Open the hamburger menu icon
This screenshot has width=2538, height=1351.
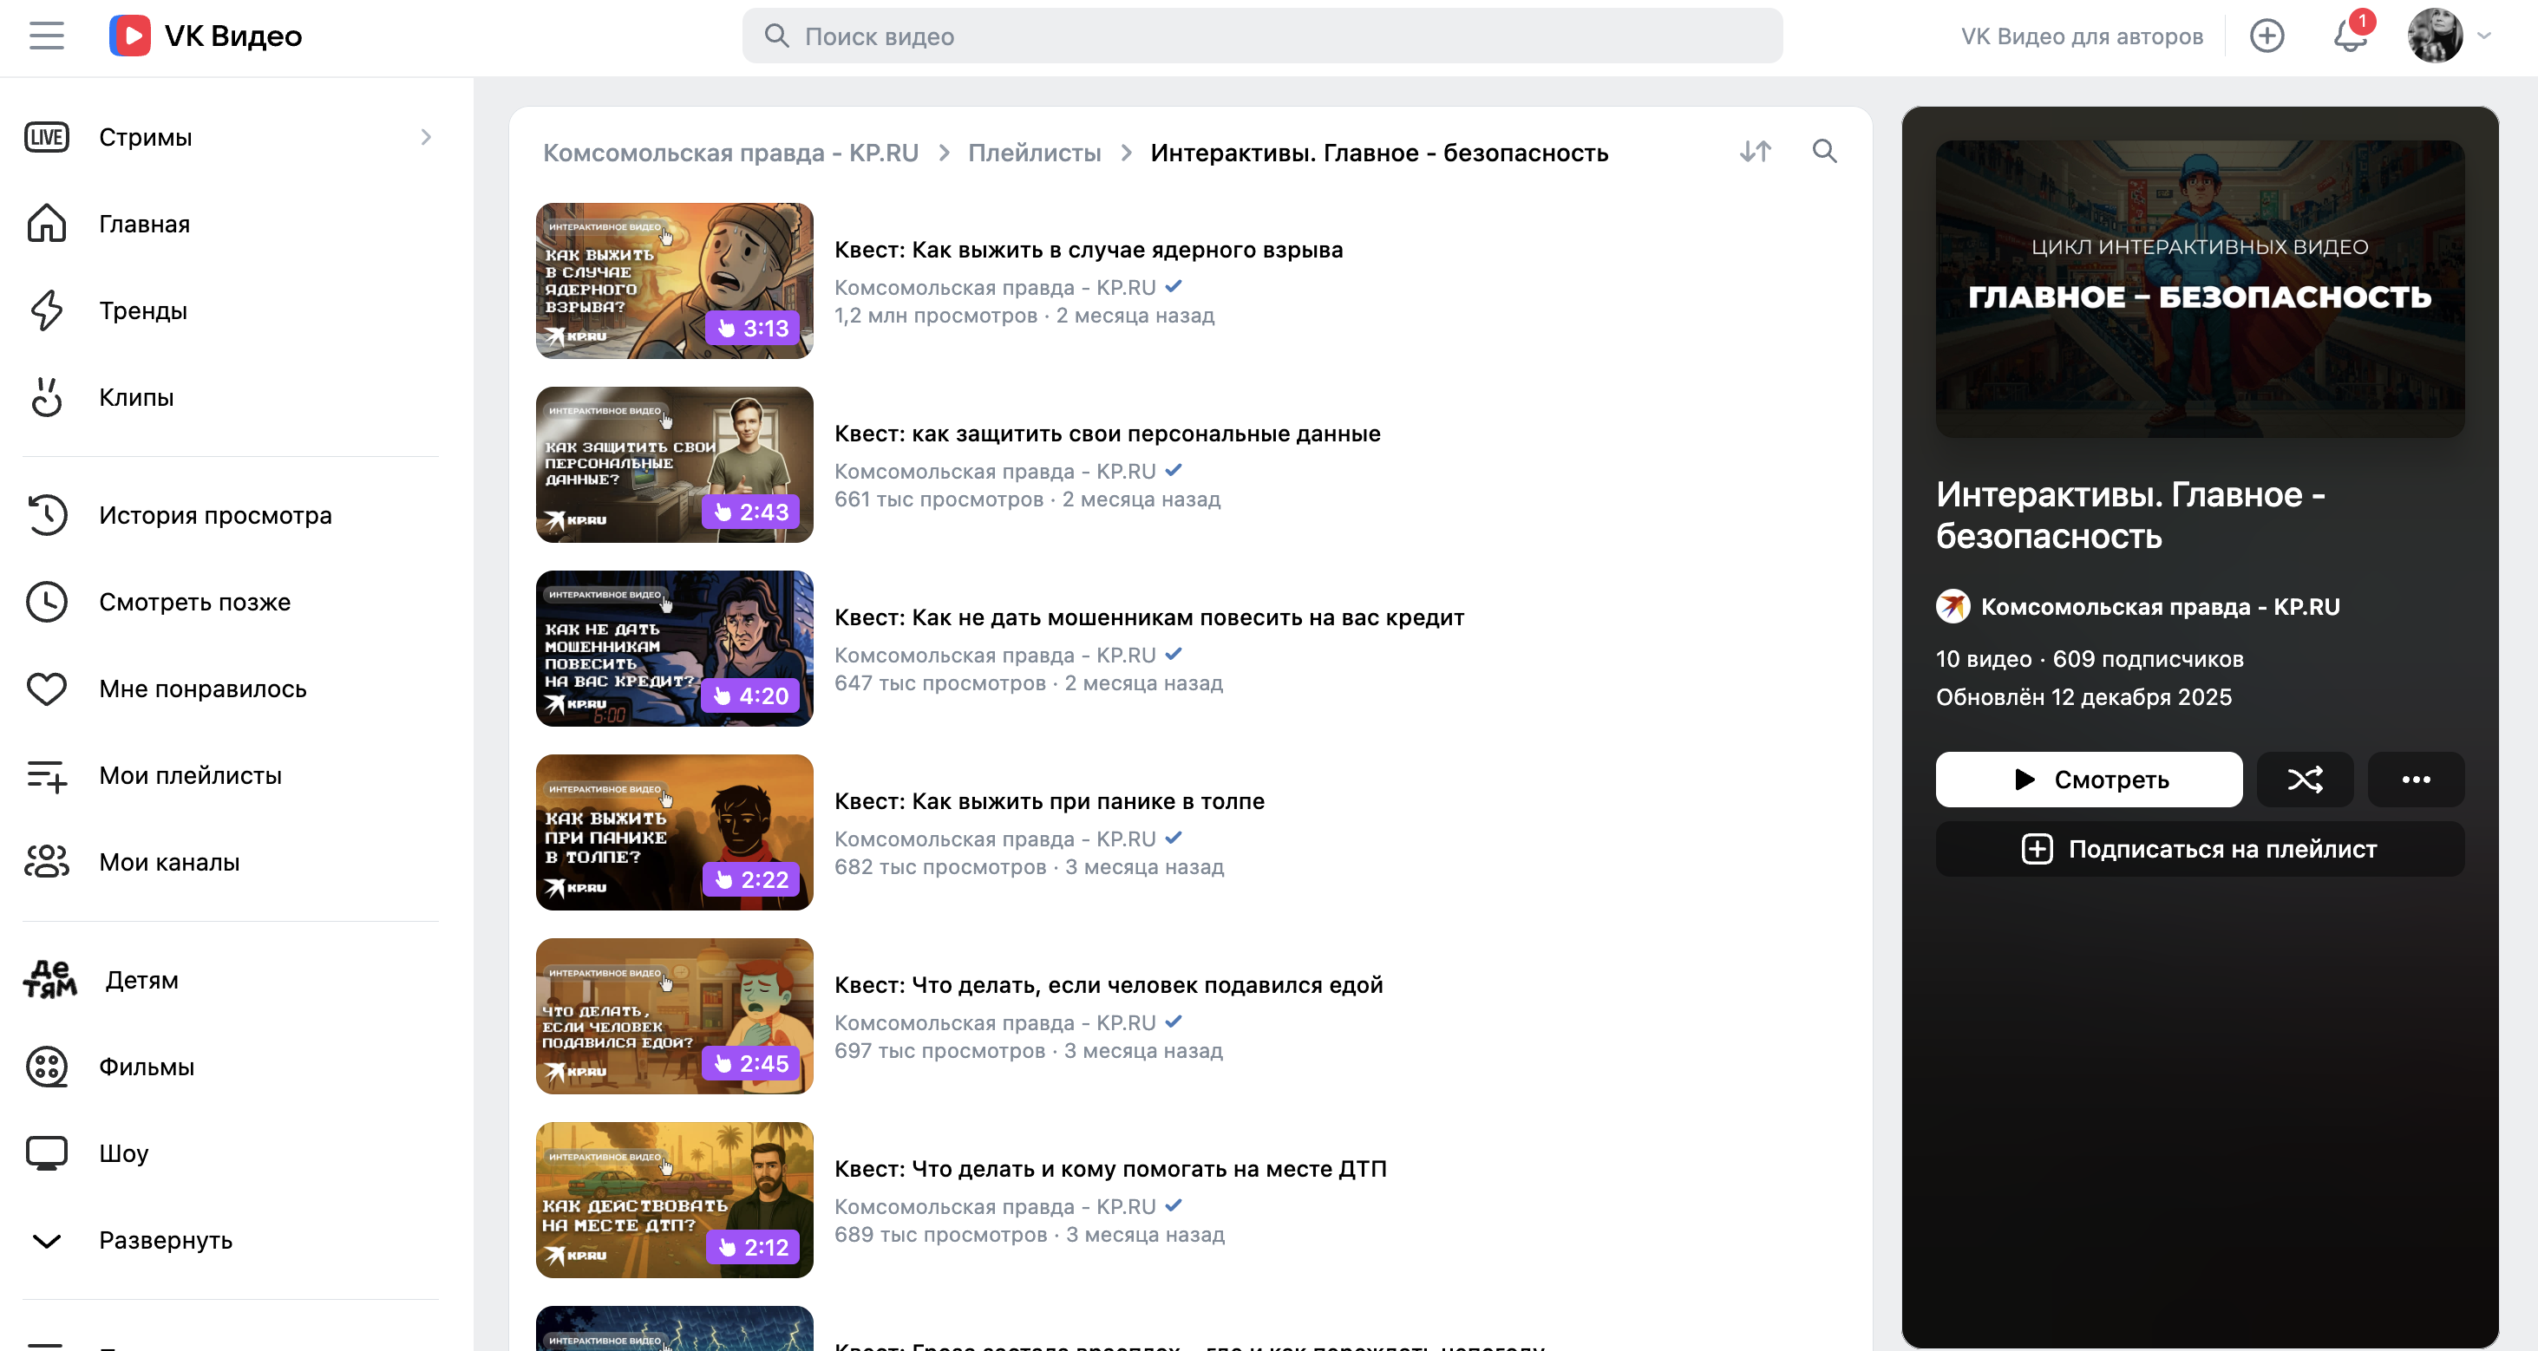(46, 36)
